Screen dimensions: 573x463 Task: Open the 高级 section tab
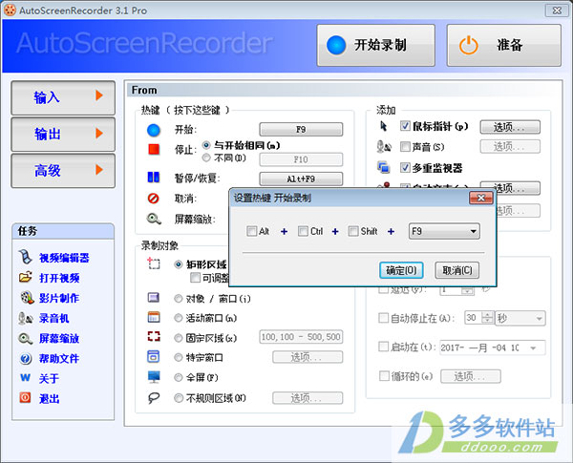pyautogui.click(x=63, y=170)
